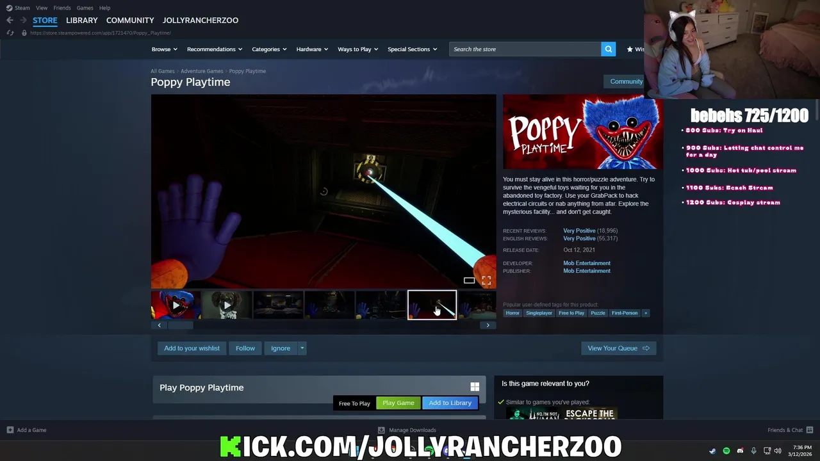Open the Friends menu
The image size is (820, 461).
(x=62, y=8)
